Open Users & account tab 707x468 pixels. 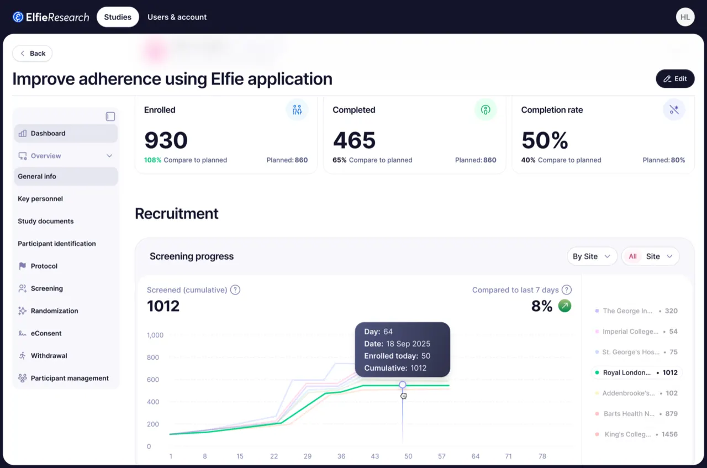177,17
